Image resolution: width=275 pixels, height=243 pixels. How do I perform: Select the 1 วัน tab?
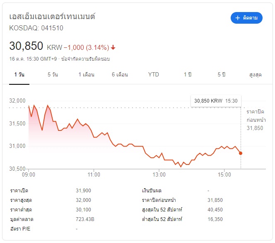point(19,75)
